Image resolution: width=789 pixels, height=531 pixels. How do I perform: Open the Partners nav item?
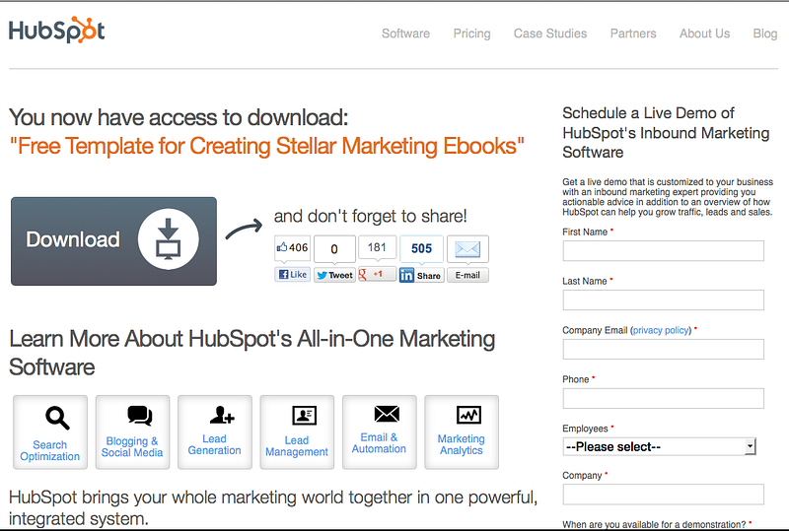(x=633, y=33)
